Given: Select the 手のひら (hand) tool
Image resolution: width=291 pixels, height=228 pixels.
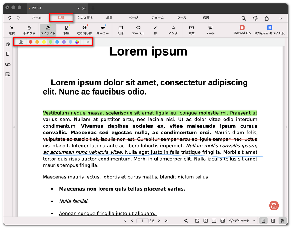Looking at the screenshot, I should pos(29,30).
